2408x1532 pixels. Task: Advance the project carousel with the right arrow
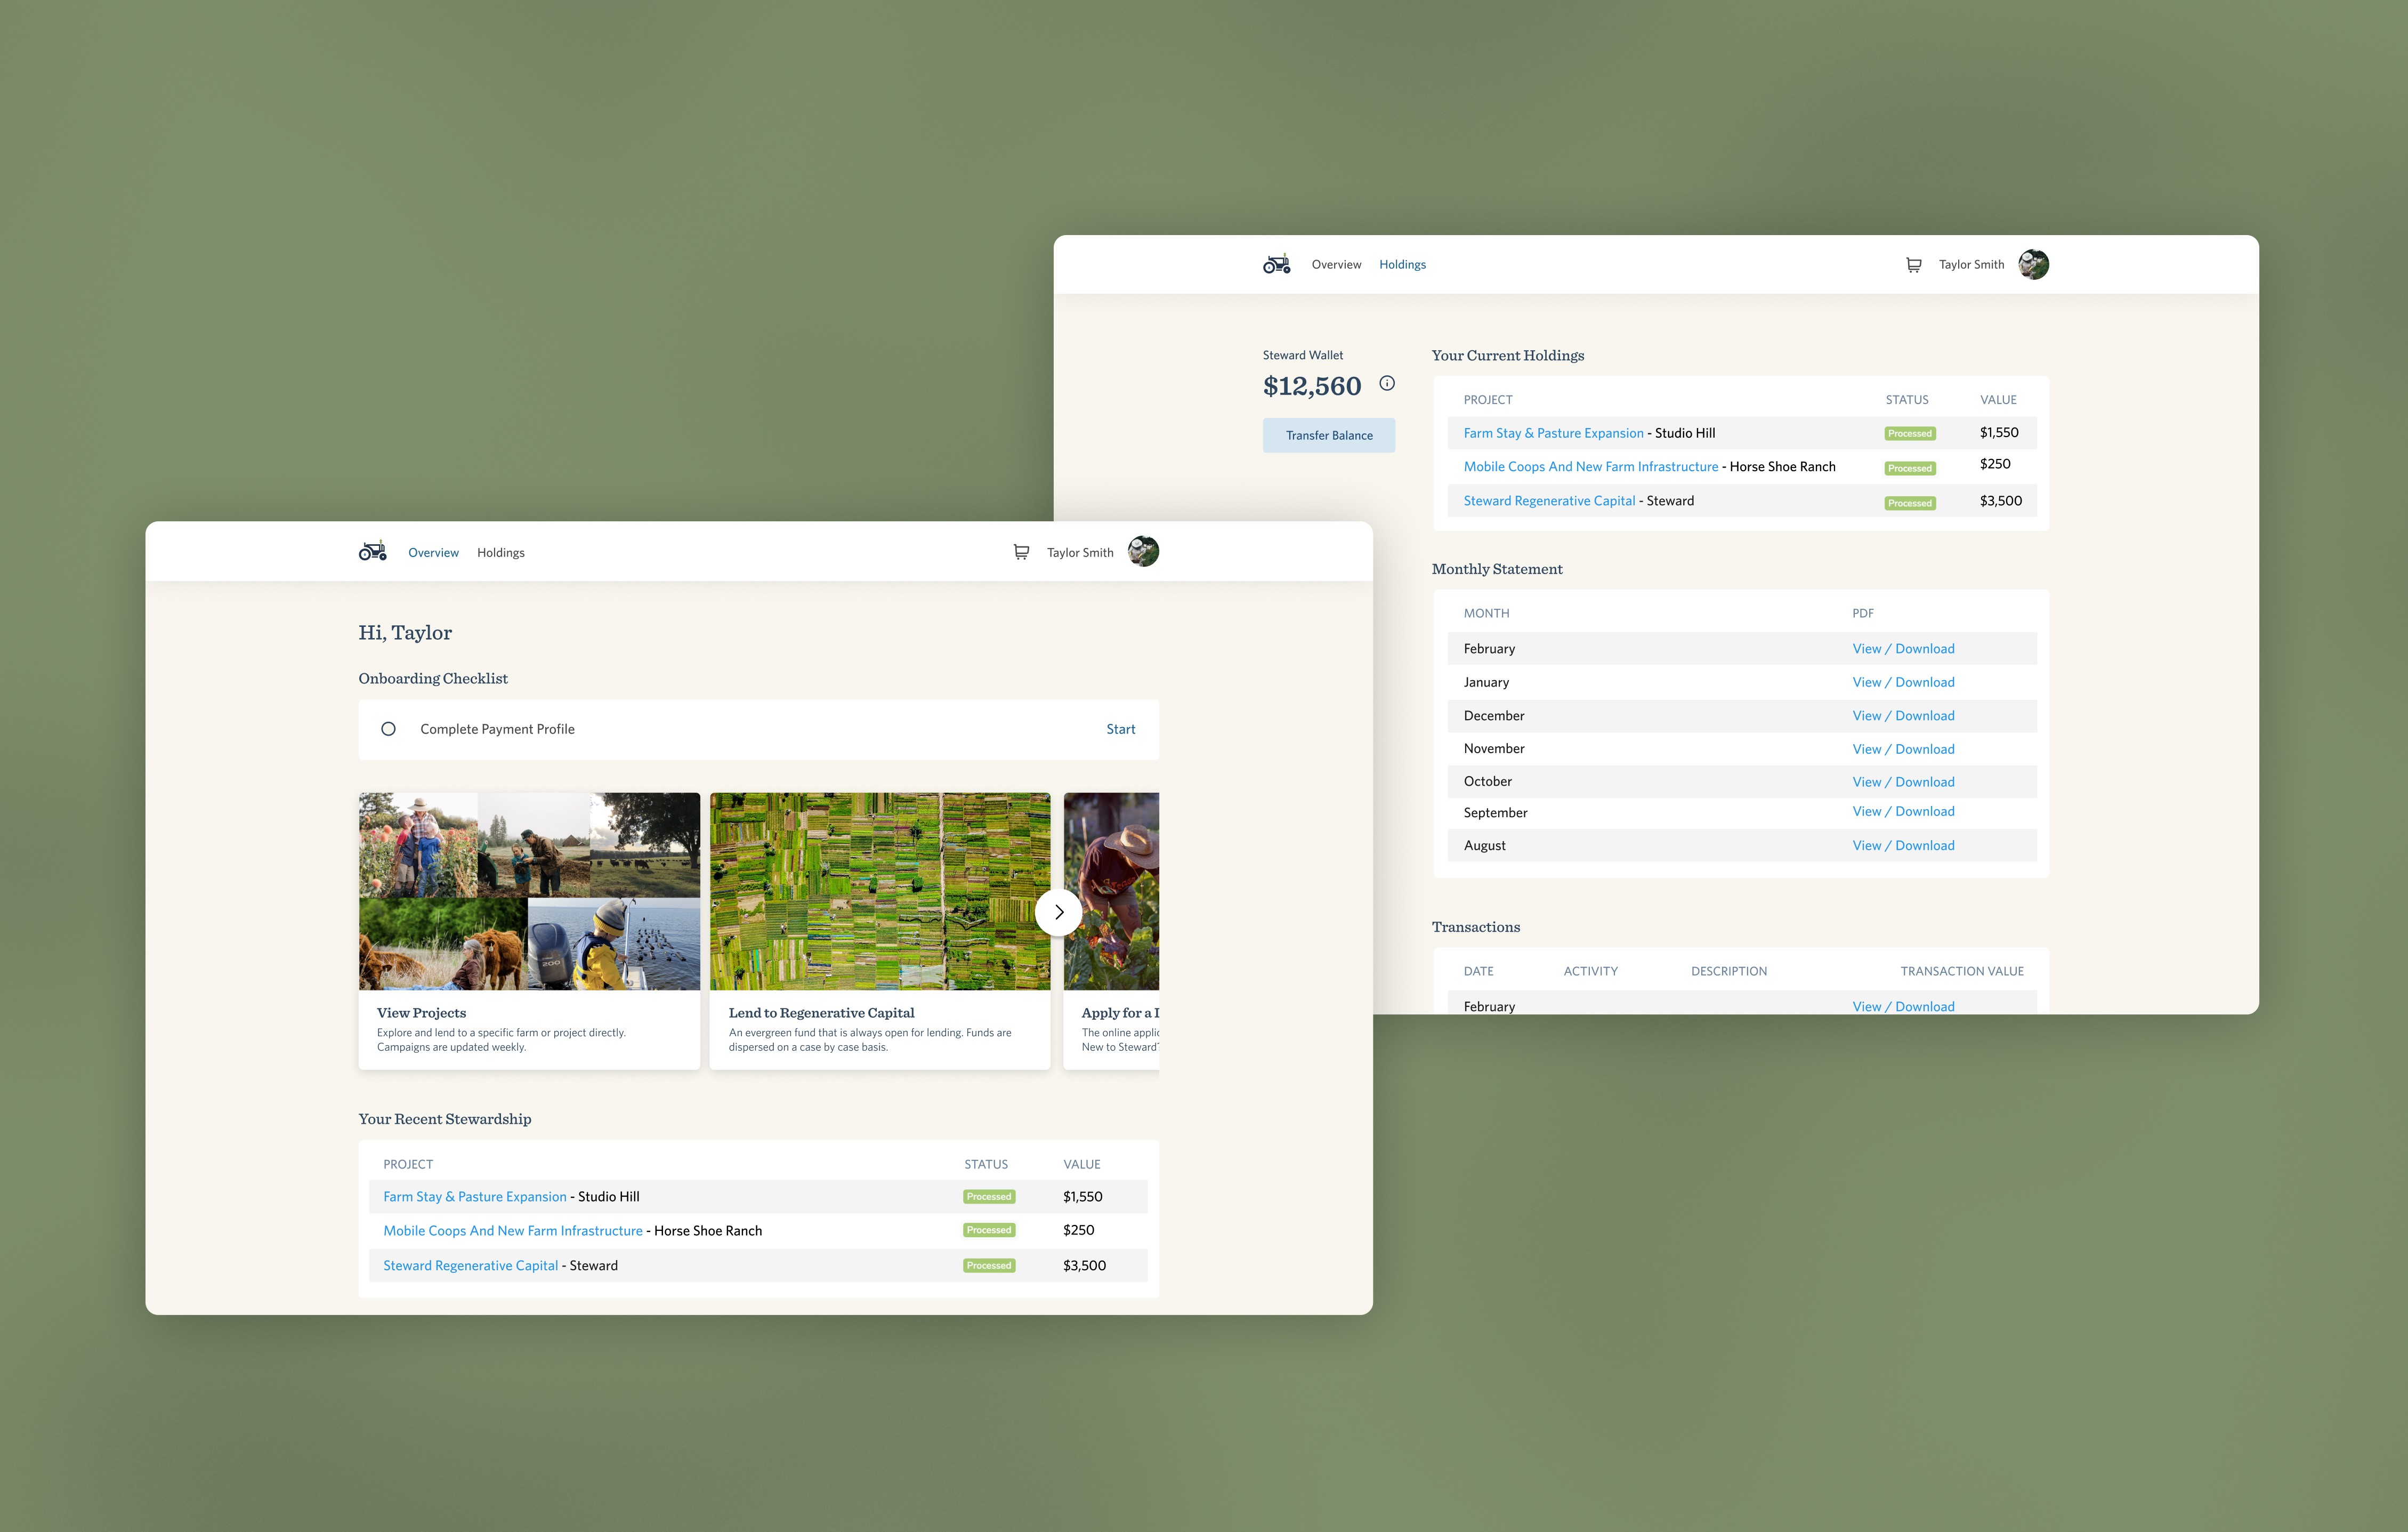[1058, 911]
